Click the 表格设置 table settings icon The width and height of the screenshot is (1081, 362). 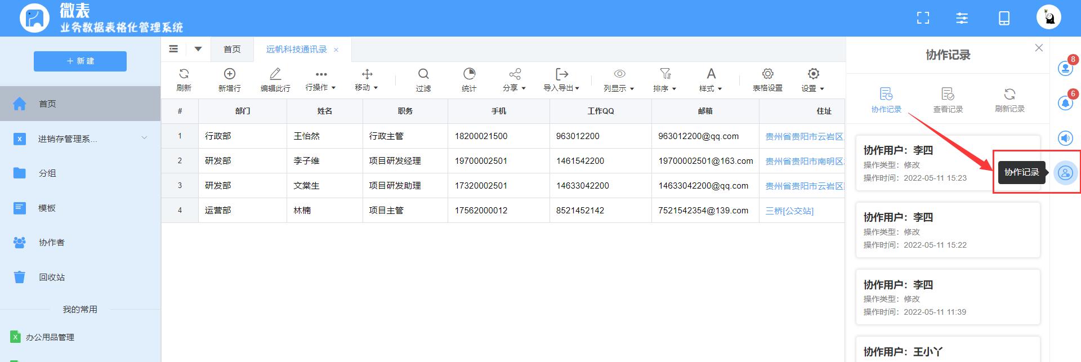point(768,74)
